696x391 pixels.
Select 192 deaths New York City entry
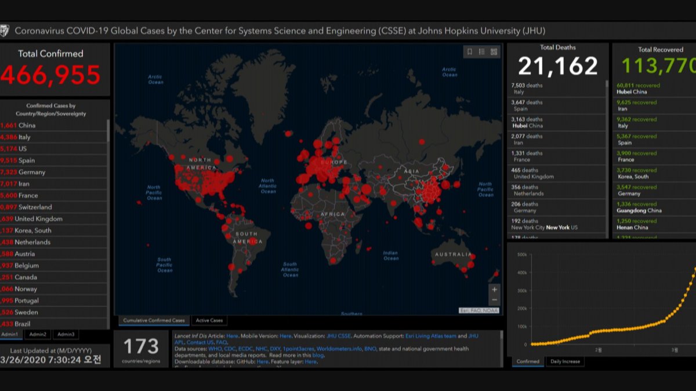tap(557, 224)
